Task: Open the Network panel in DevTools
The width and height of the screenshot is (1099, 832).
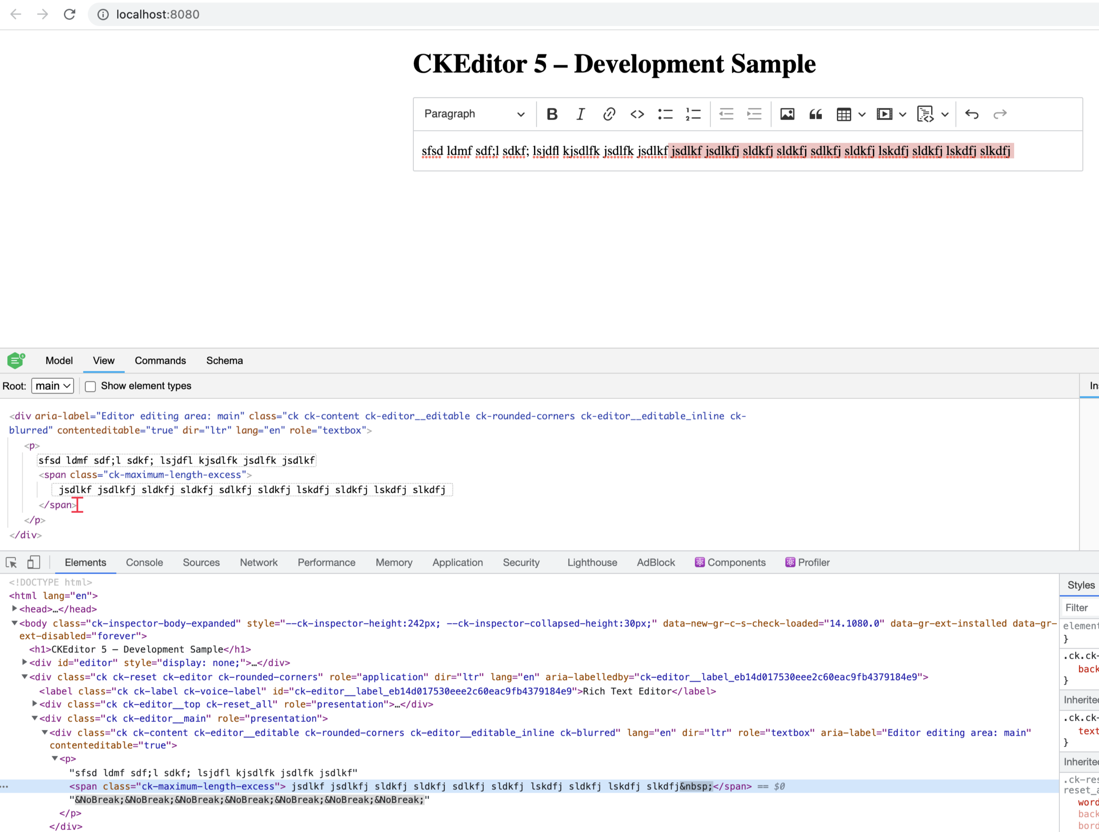Action: coord(258,562)
